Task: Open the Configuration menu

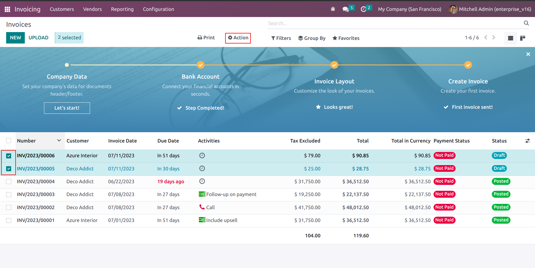Action: click(x=159, y=9)
